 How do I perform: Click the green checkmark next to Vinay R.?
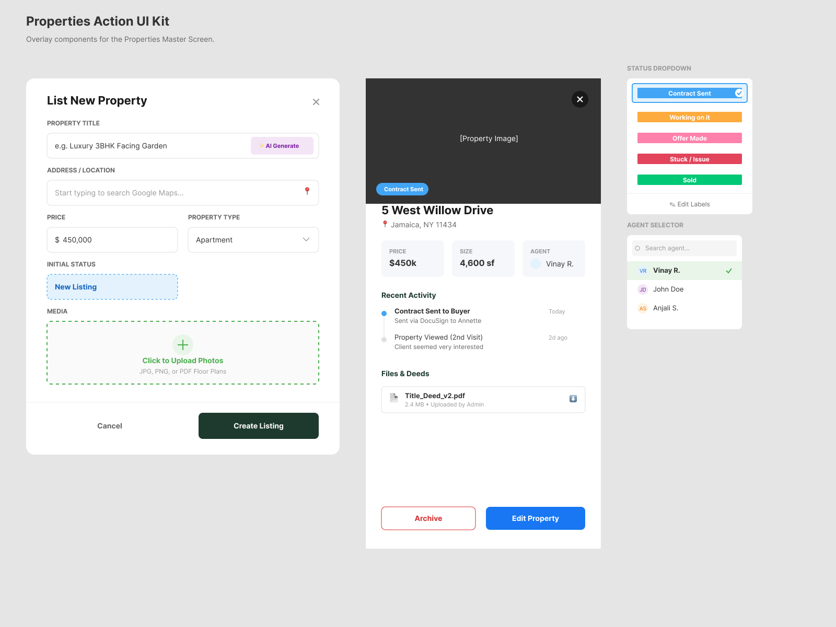[x=729, y=271]
